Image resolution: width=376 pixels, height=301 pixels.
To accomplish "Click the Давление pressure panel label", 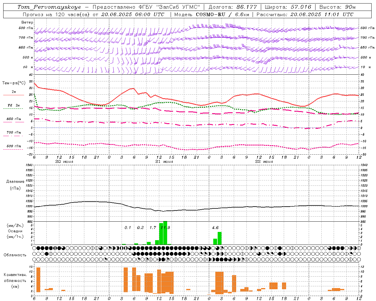I will 15,182.
